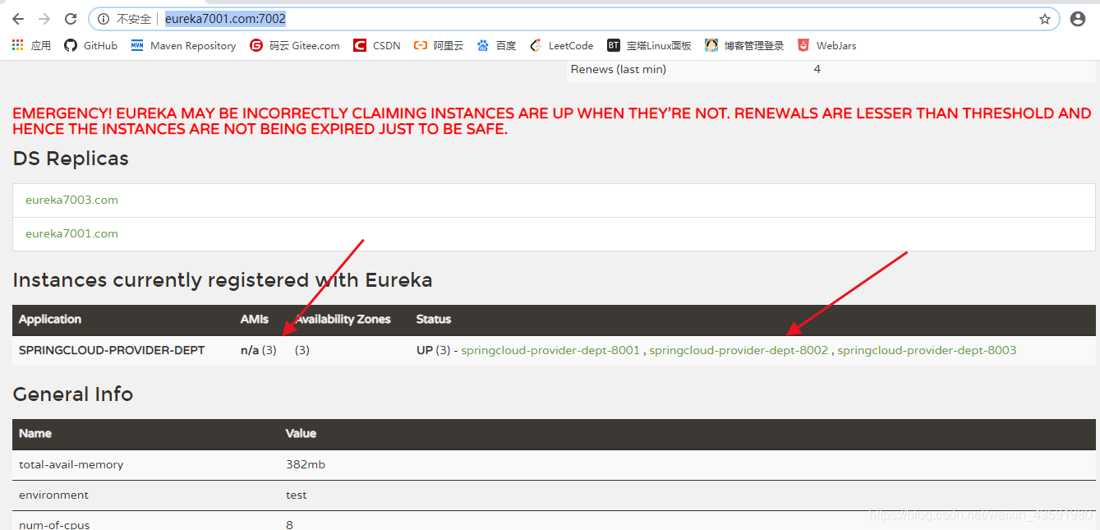Open the 百度 bookmark
1100x530 pixels.
[x=497, y=46]
